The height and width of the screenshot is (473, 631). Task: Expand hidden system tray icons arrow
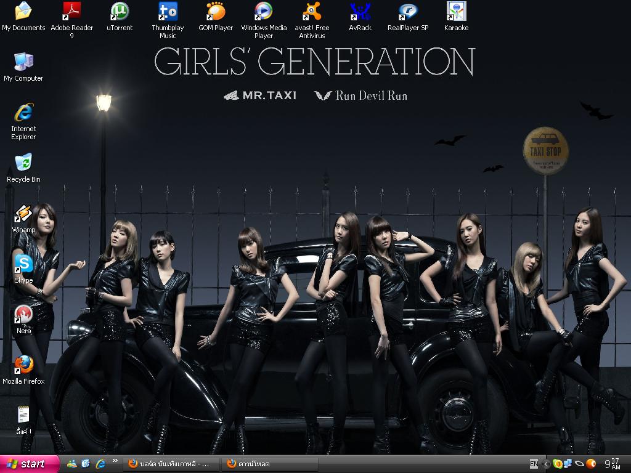point(546,464)
